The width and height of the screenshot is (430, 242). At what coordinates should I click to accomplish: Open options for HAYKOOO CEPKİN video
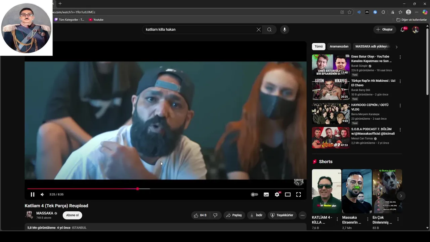click(x=400, y=106)
